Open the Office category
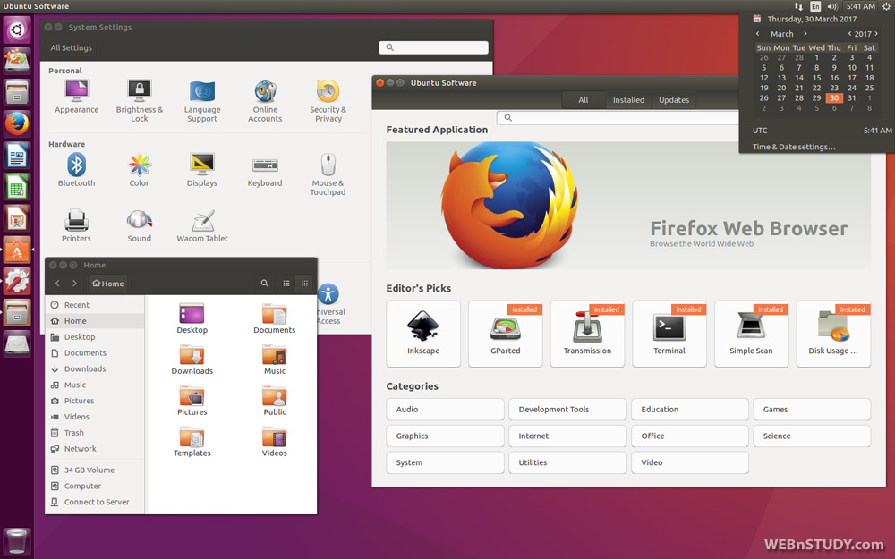This screenshot has height=559, width=895. (690, 436)
